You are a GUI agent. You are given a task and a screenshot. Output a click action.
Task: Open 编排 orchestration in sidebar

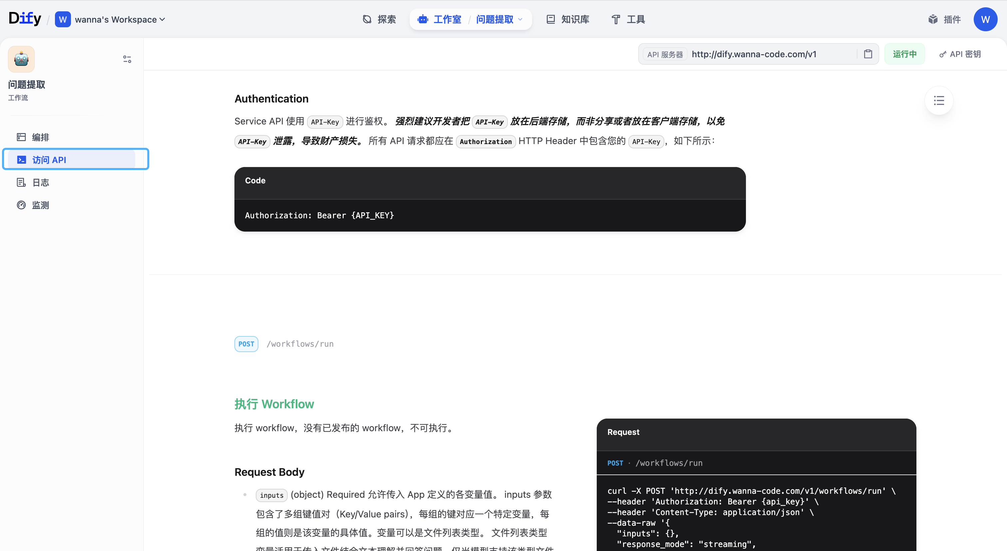pos(40,137)
